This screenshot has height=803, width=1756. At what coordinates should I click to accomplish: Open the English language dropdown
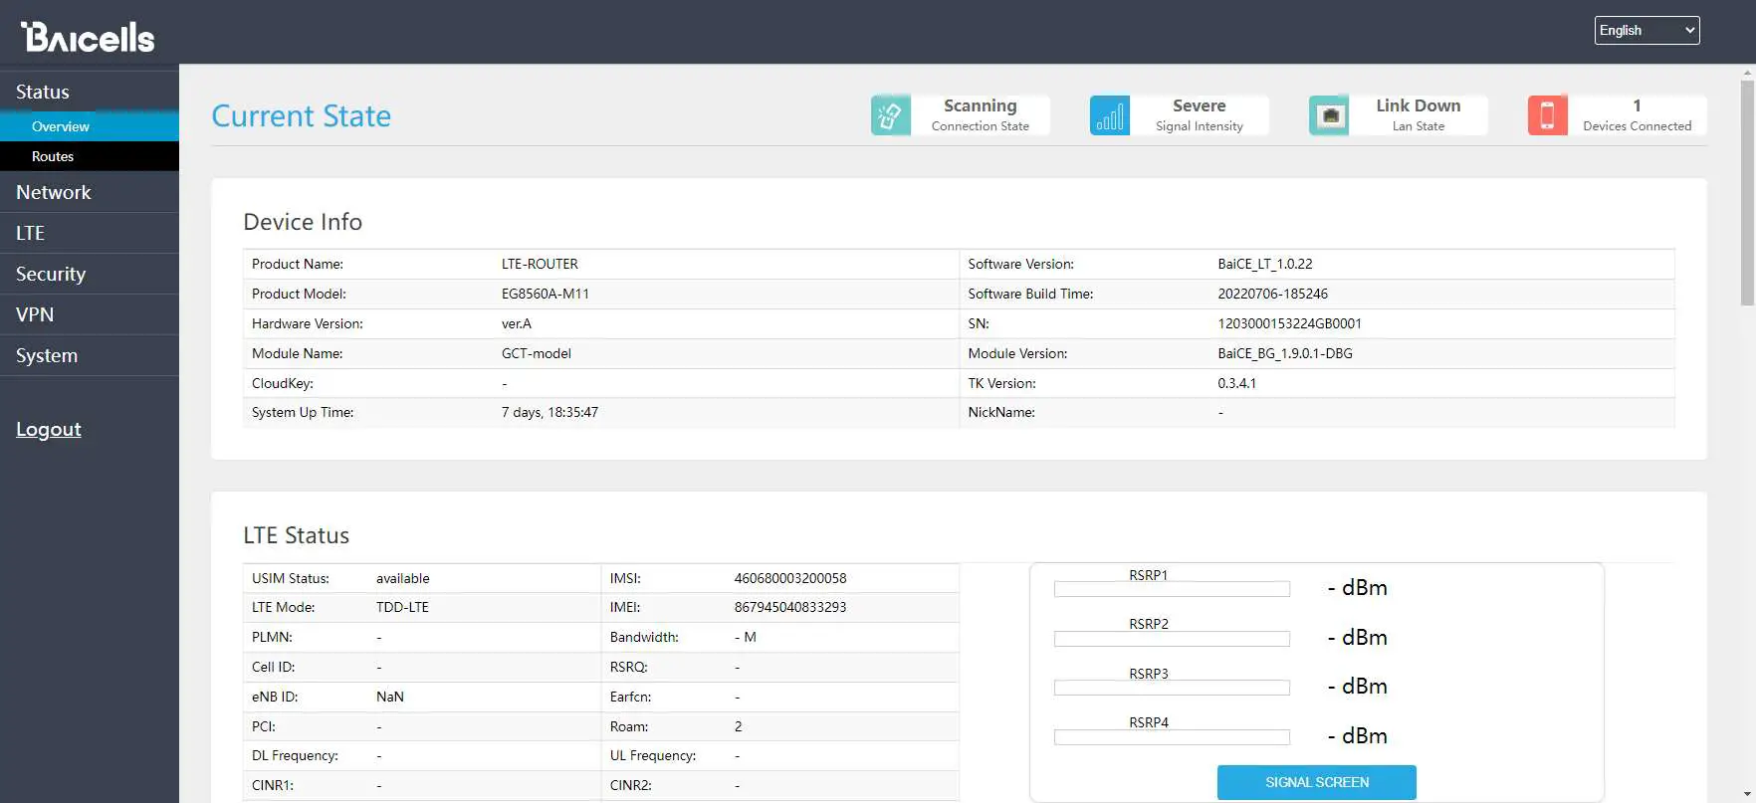point(1646,31)
